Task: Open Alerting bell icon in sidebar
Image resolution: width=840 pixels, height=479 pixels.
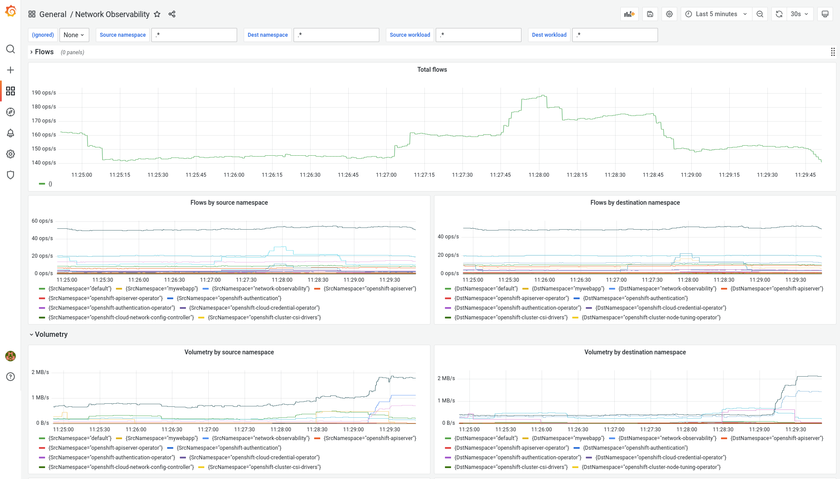Action: 10,133
